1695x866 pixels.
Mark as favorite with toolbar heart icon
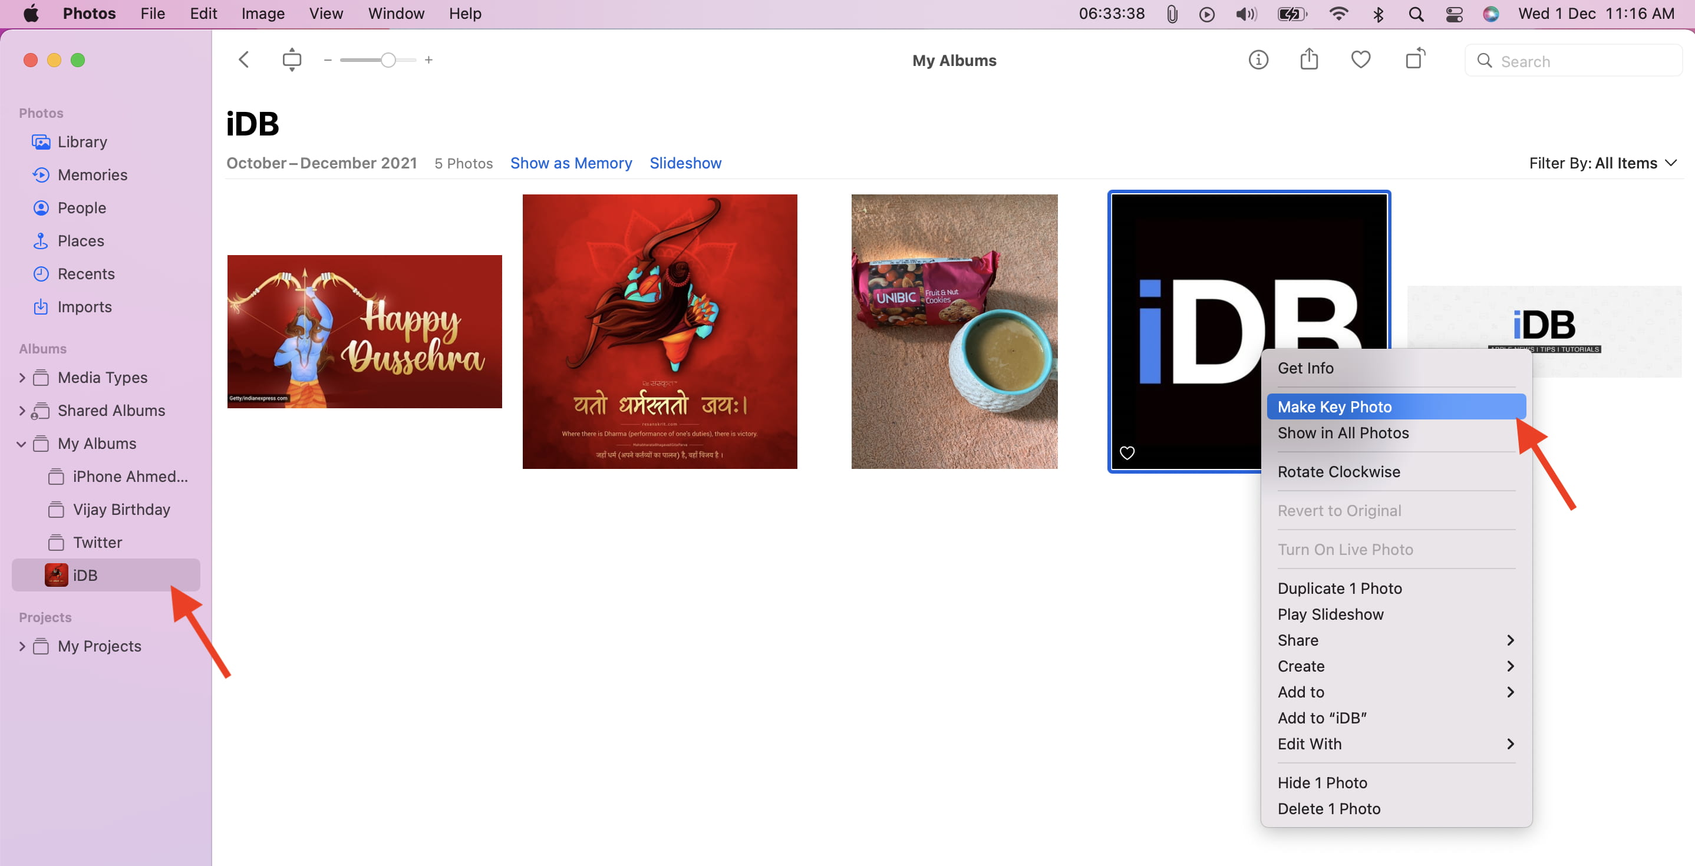[x=1361, y=60]
